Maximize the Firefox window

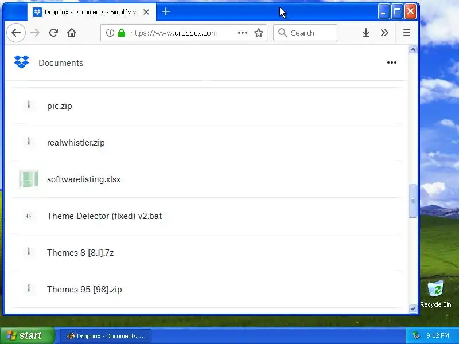click(x=397, y=11)
